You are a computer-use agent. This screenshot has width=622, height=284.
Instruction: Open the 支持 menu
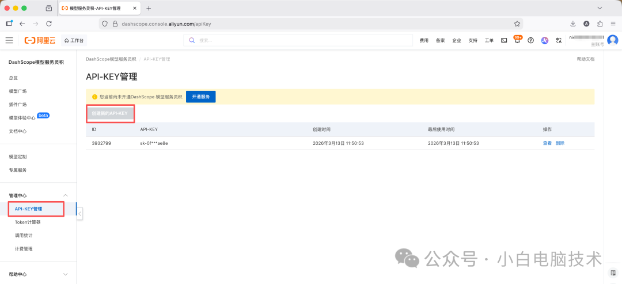tap(473, 40)
